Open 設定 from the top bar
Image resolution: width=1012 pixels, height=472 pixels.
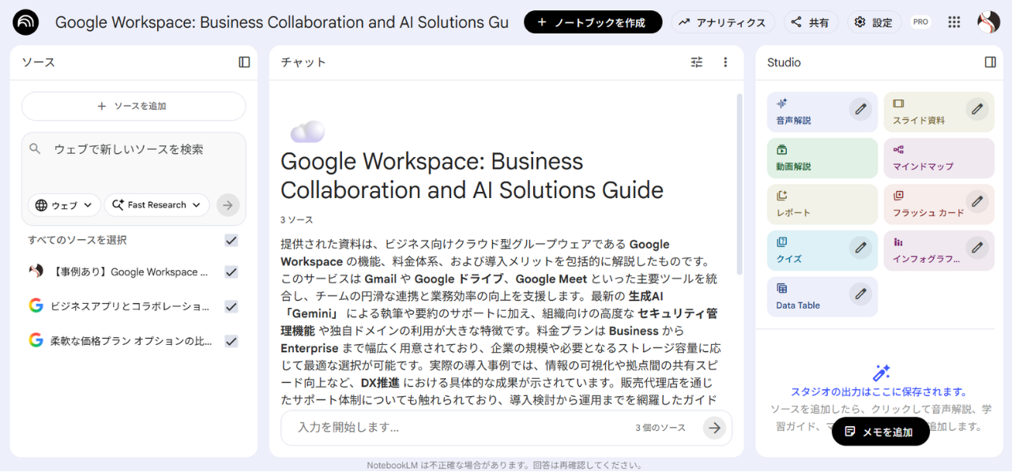[x=873, y=21]
